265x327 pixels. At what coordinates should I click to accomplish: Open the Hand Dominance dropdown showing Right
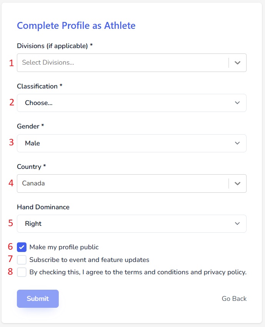(x=127, y=224)
